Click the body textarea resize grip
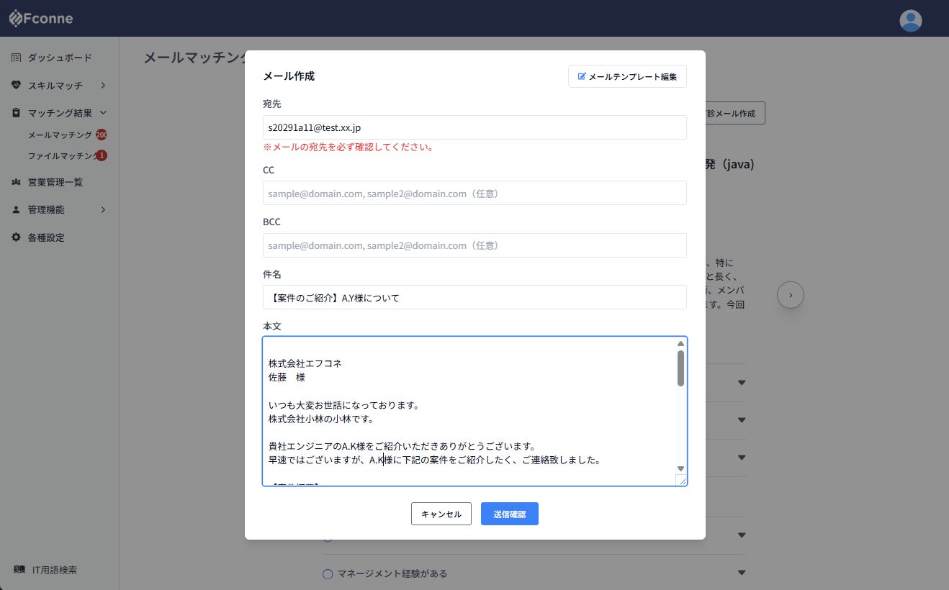The image size is (949, 590). (x=681, y=480)
